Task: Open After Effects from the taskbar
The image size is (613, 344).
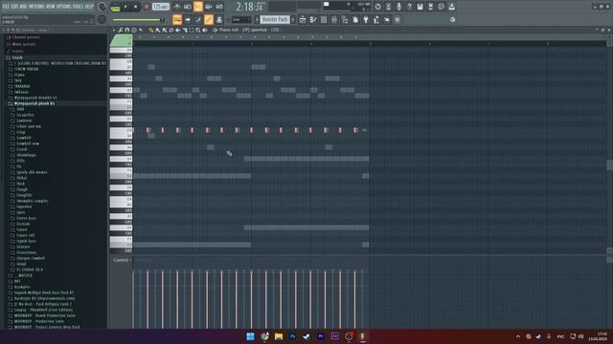Action: [334, 336]
